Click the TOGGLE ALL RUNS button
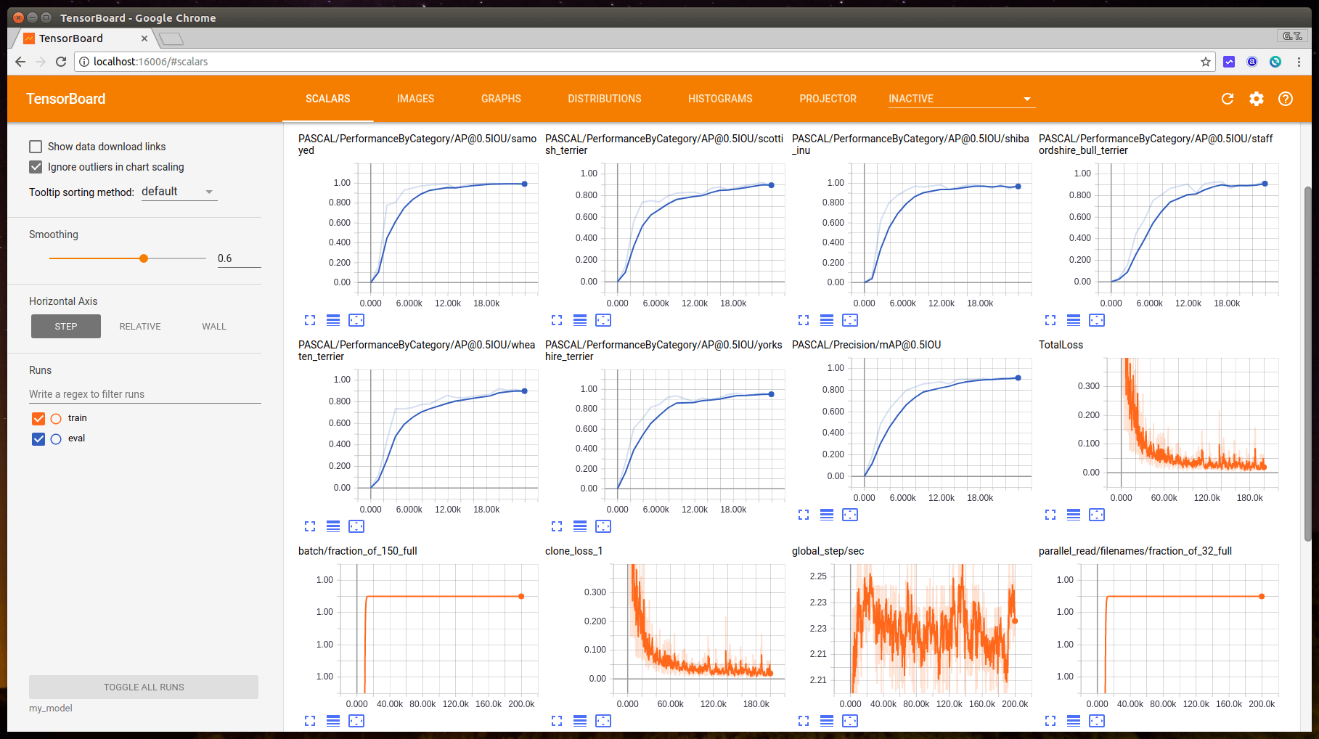This screenshot has height=739, width=1319. coord(144,687)
